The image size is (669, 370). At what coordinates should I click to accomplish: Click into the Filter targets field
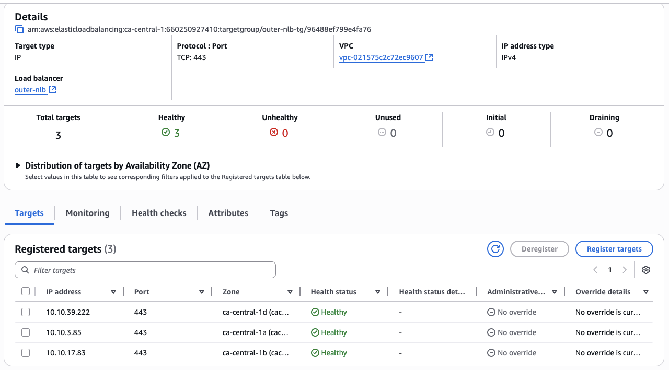click(152, 270)
